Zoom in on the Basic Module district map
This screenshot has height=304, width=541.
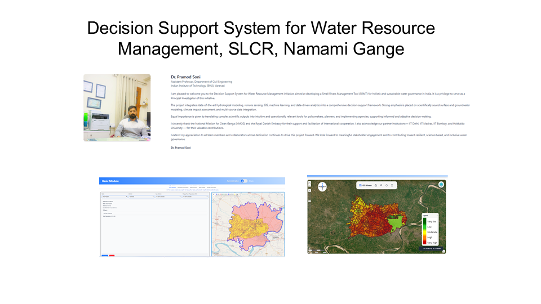pyautogui.click(x=214, y=194)
